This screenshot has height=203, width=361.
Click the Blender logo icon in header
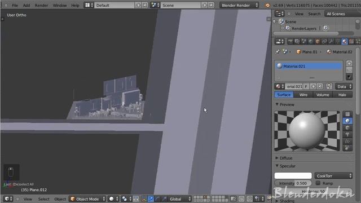tap(267, 5)
